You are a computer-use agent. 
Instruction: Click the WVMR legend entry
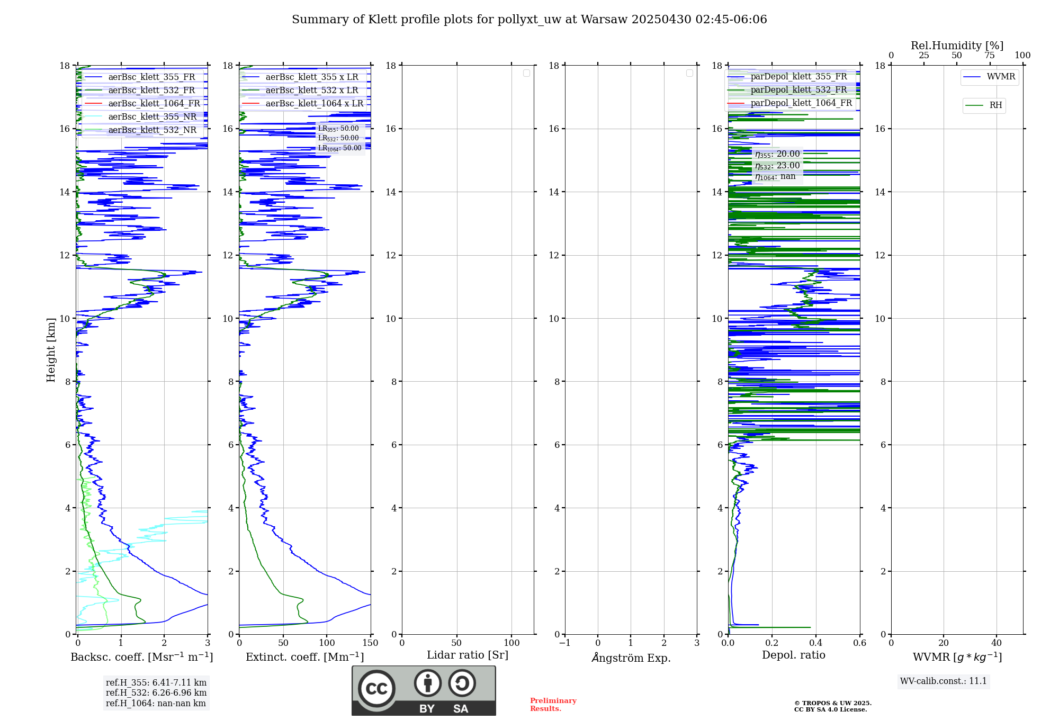pyautogui.click(x=990, y=77)
